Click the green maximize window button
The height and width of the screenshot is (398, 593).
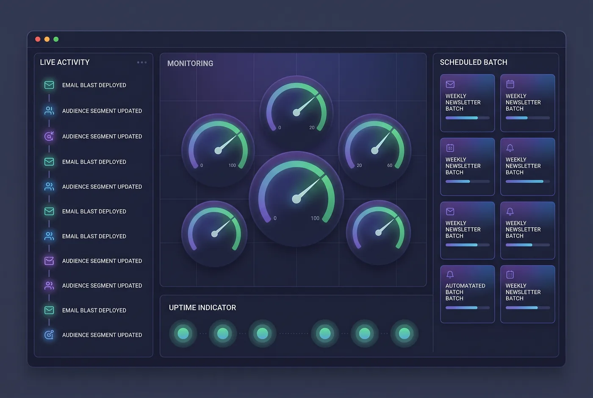(x=56, y=39)
